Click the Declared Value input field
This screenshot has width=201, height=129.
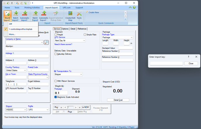tap(126, 48)
